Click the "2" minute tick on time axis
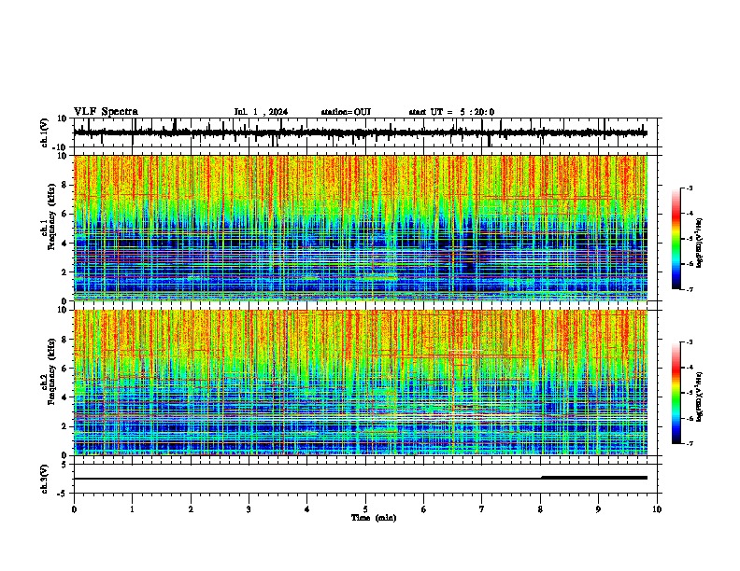Viewport: 740px width, 571px height. 191,509
